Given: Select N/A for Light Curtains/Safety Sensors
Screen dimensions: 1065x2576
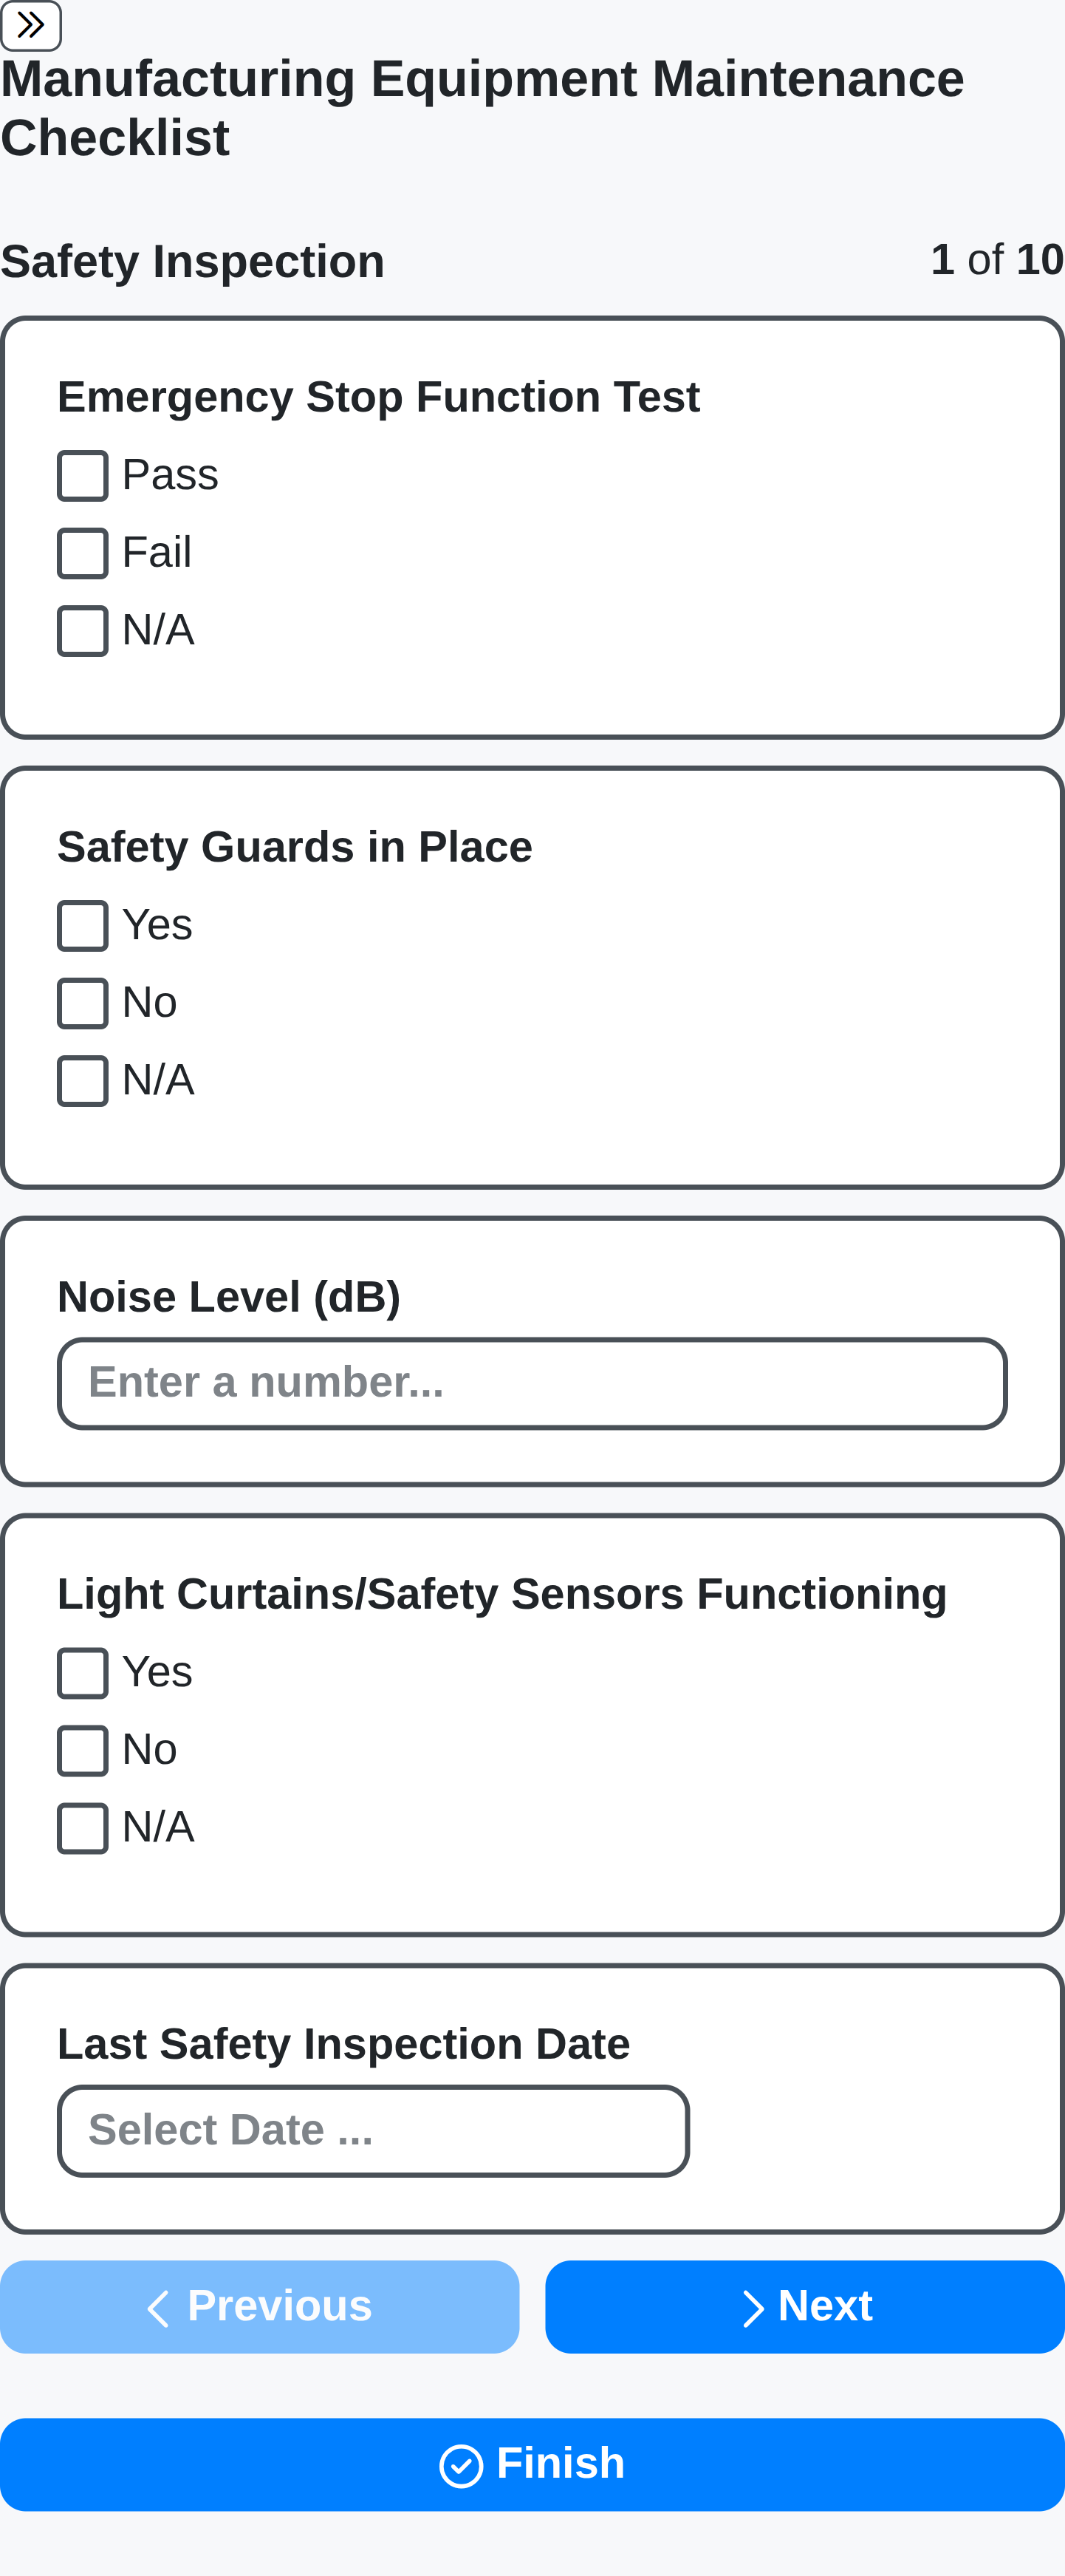Looking at the screenshot, I should (x=83, y=1828).
